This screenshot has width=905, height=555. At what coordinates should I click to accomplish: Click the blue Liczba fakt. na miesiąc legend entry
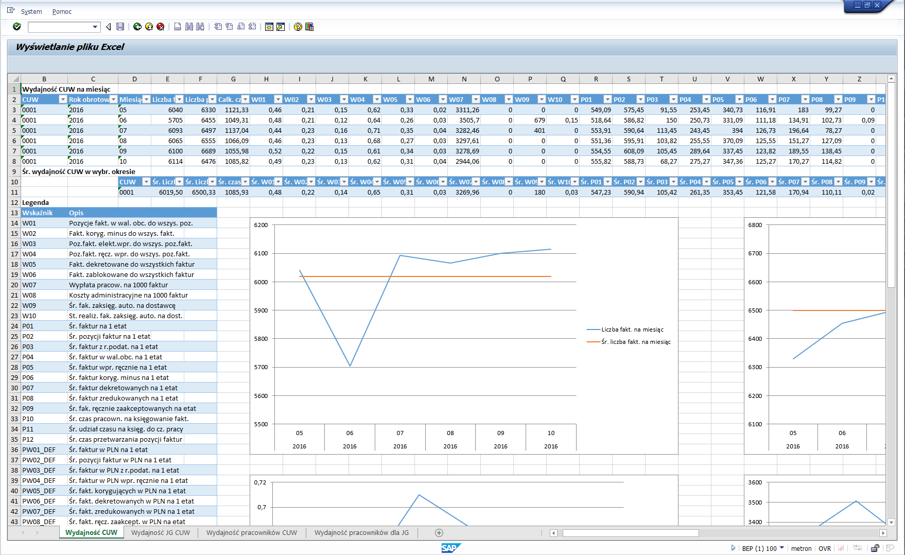tap(625, 329)
